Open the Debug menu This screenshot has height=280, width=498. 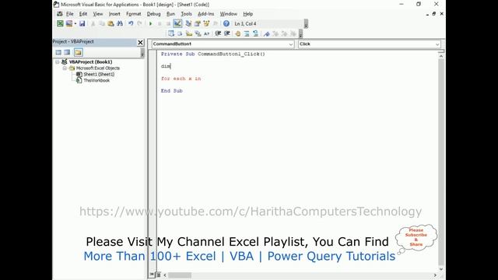[154, 14]
